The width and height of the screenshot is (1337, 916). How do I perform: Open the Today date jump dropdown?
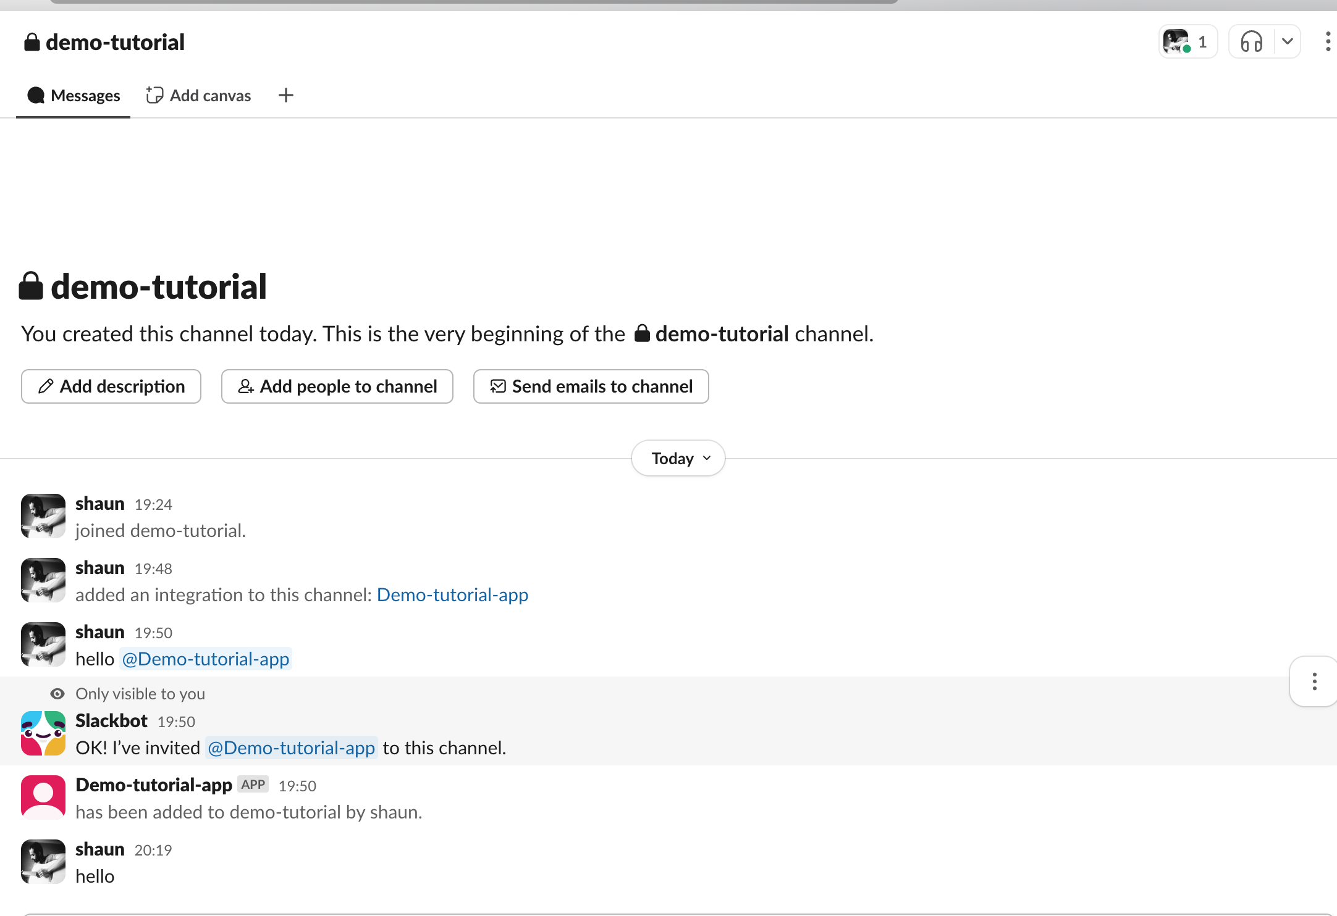coord(678,458)
